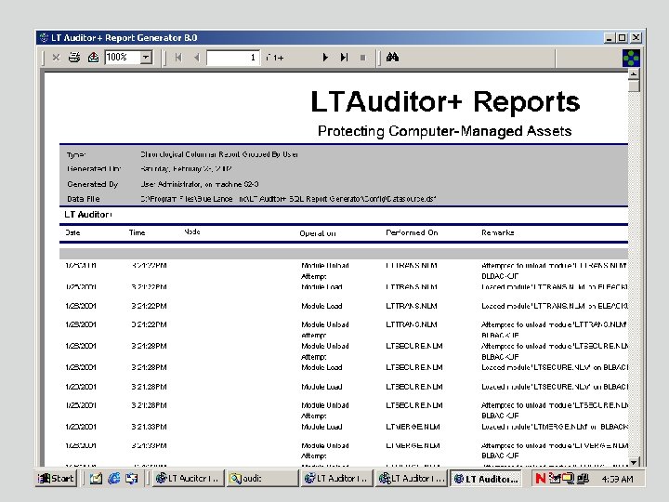Minimize the Report Generator window
Image resolution: width=669 pixels, height=502 pixels.
610,37
